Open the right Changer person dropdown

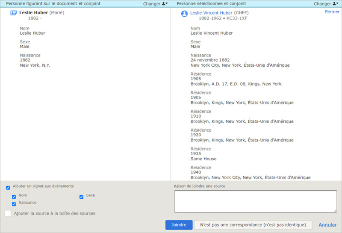[x=326, y=4]
